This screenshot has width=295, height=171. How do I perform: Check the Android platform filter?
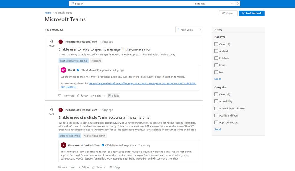click(x=216, y=51)
